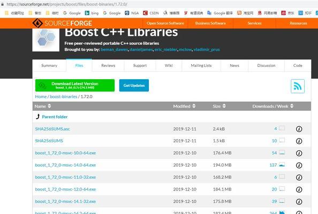Open the Discussion tab

(x=266, y=65)
